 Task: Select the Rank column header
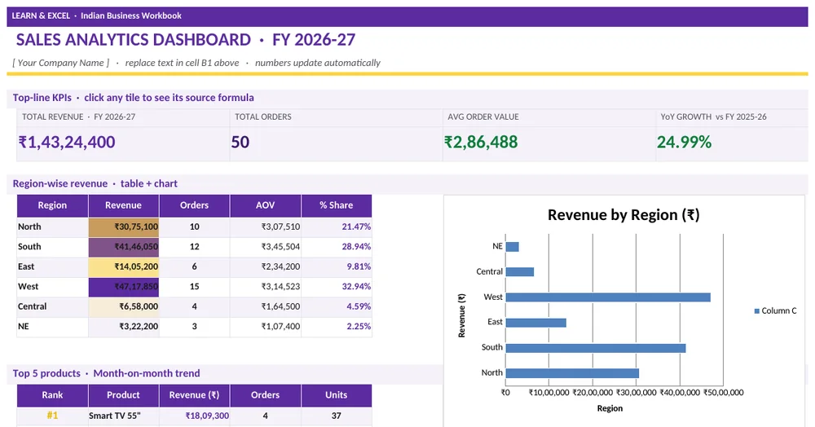coord(52,395)
